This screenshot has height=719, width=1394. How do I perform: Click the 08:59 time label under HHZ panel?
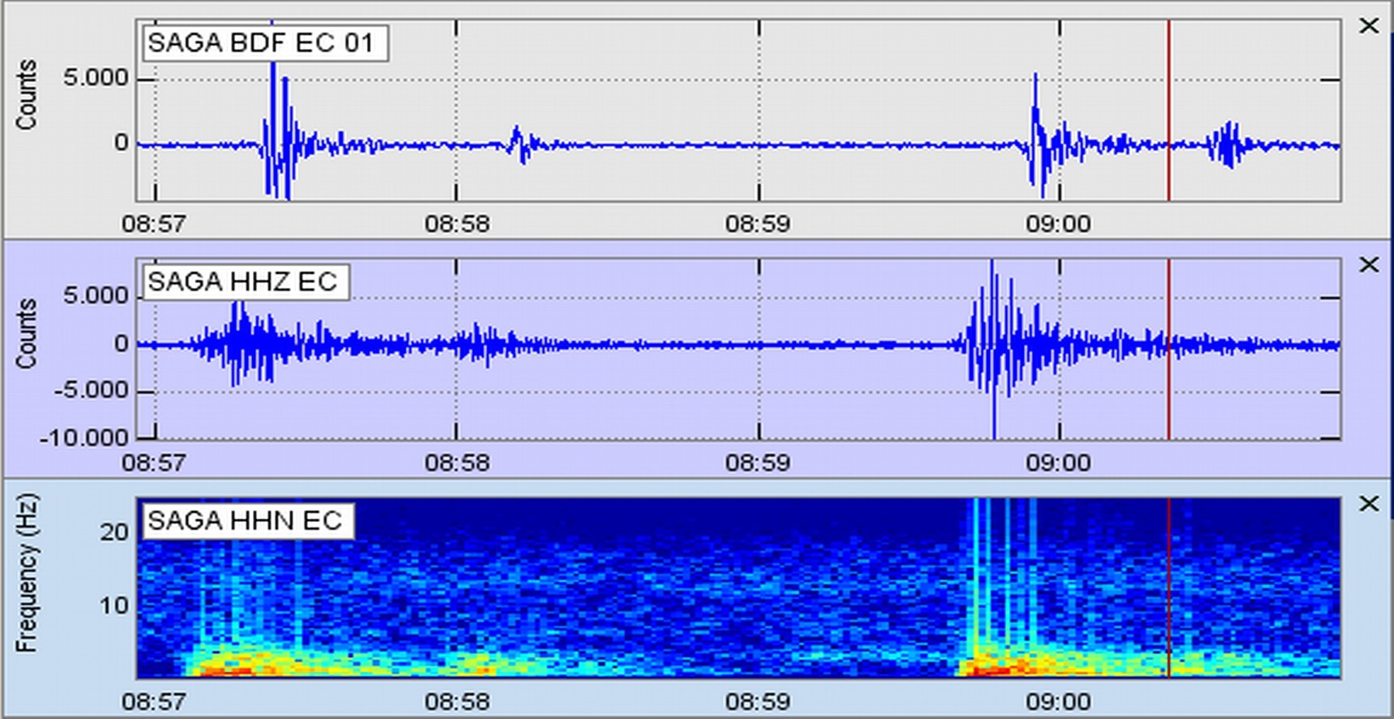pyautogui.click(x=758, y=463)
